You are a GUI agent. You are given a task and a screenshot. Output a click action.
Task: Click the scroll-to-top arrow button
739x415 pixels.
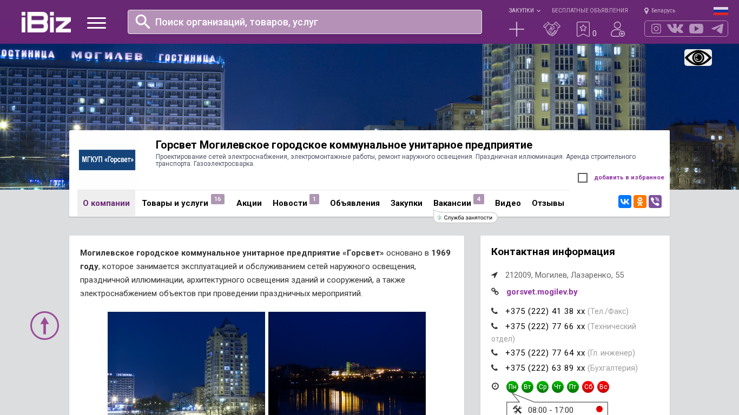[x=44, y=325]
